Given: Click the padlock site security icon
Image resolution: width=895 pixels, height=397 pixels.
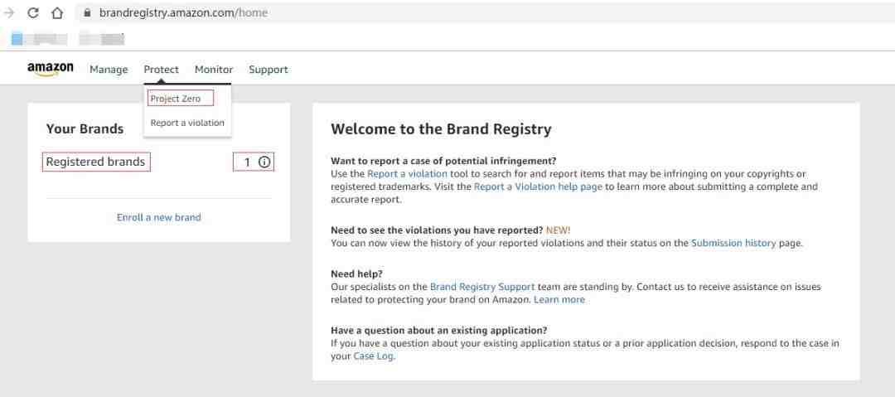Looking at the screenshot, I should tap(87, 12).
